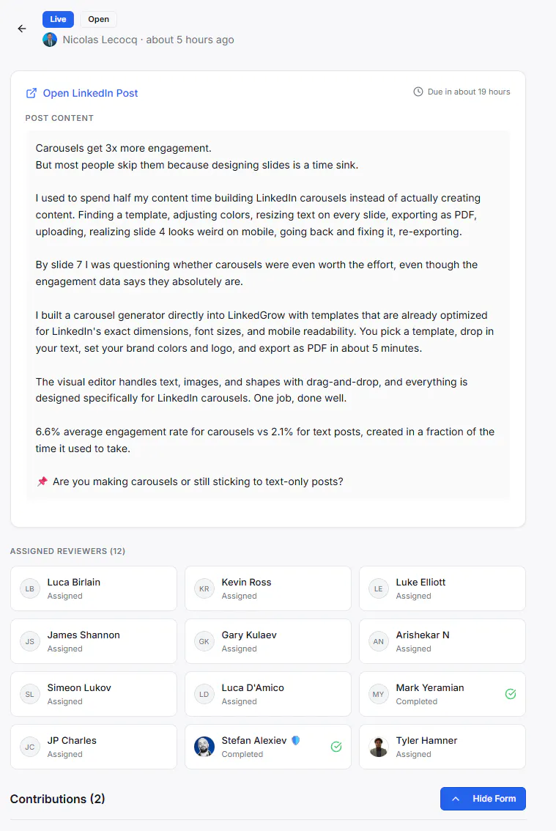
Task: Click the external link icon beside Open LinkedIn Post
Action: 31,93
